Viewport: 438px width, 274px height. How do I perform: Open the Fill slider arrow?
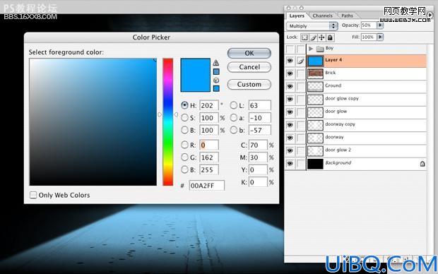(379, 37)
